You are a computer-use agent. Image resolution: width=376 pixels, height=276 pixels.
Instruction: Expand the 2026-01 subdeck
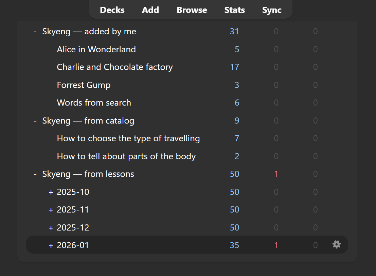point(51,245)
